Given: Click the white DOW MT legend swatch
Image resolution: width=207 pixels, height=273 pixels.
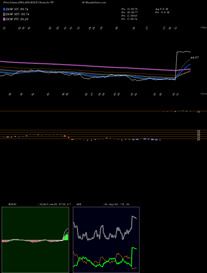Looking at the screenshot, I should pos(4,14).
